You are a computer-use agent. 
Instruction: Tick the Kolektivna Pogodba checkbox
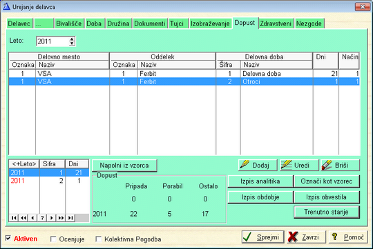point(98,239)
